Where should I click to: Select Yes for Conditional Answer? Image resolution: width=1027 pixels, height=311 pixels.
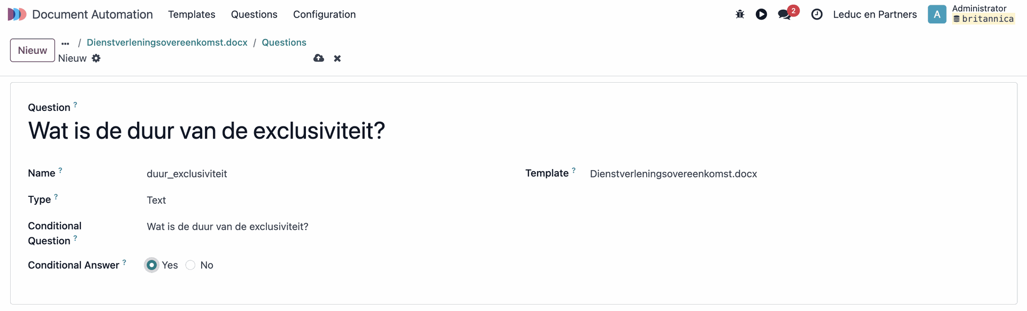pyautogui.click(x=152, y=265)
